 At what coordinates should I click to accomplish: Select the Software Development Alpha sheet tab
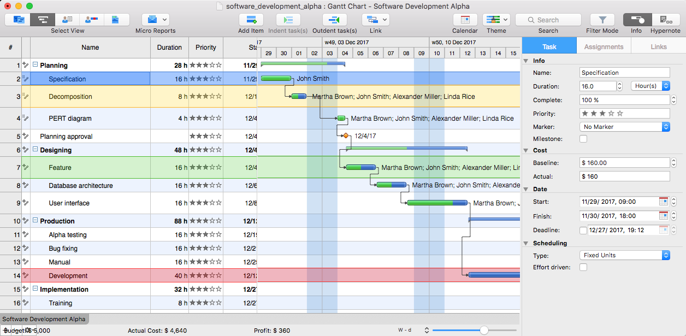44,319
